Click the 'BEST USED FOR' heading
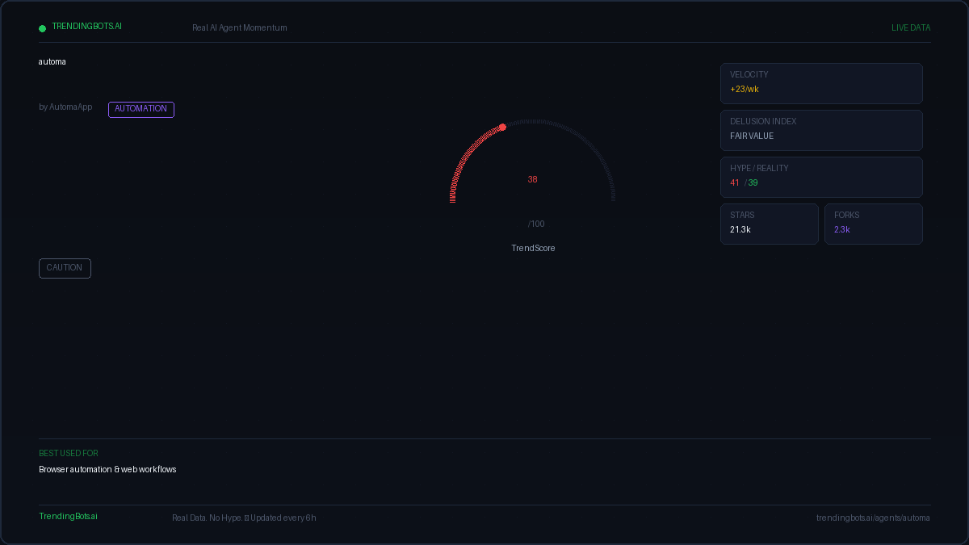This screenshot has height=545, width=969. coord(69,454)
